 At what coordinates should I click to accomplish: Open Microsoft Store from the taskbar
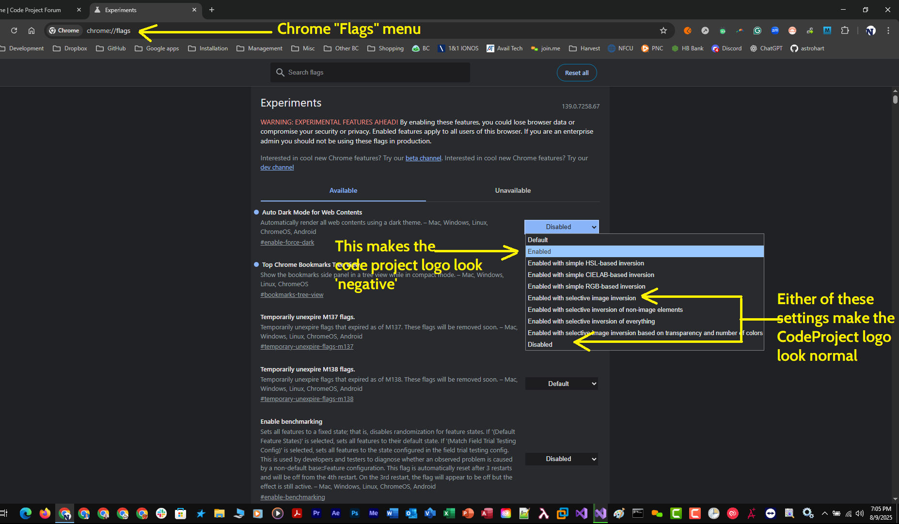click(181, 513)
